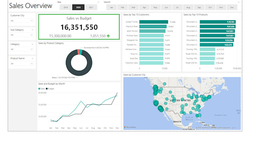Viewport: 255px width, 147px height.
Task: Click the Sales vs Budget card title
Action: click(x=79, y=18)
